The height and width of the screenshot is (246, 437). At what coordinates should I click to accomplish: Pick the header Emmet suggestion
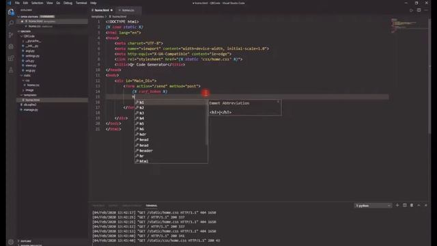(171, 150)
